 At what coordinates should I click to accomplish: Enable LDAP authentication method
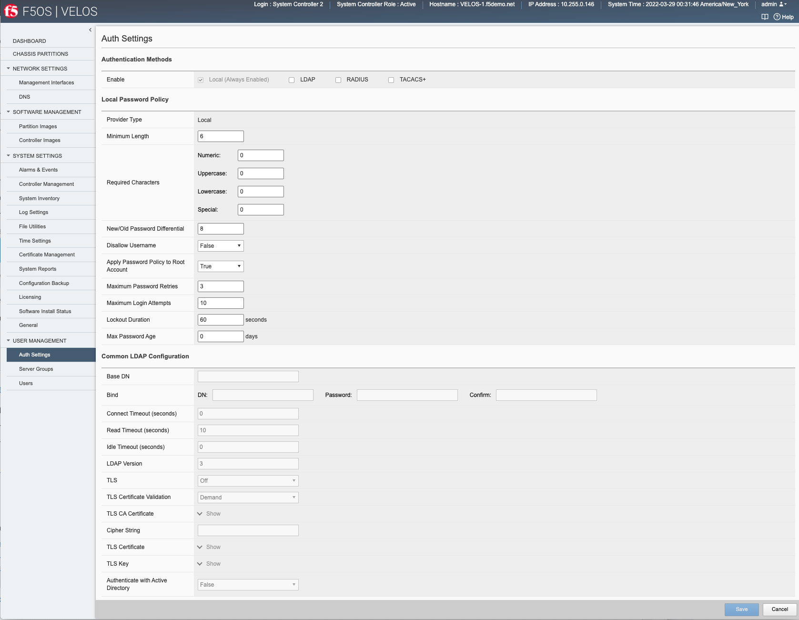(292, 80)
